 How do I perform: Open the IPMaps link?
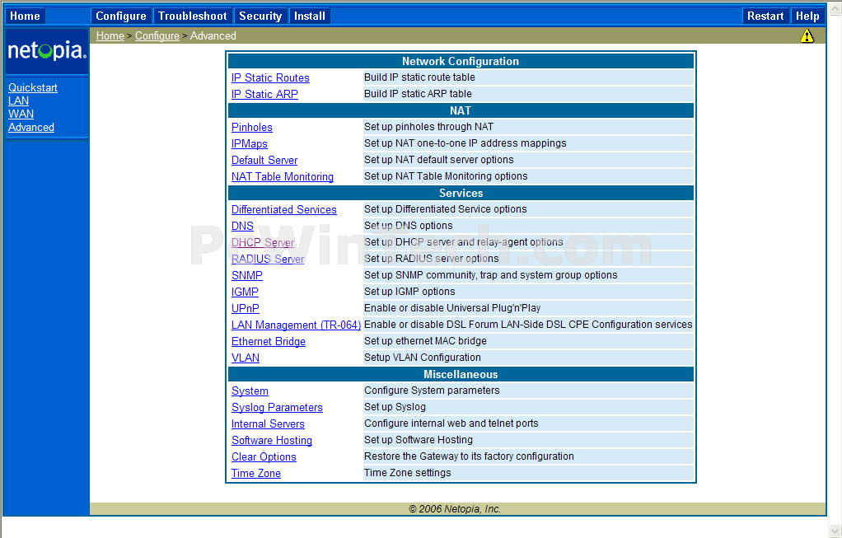click(249, 144)
